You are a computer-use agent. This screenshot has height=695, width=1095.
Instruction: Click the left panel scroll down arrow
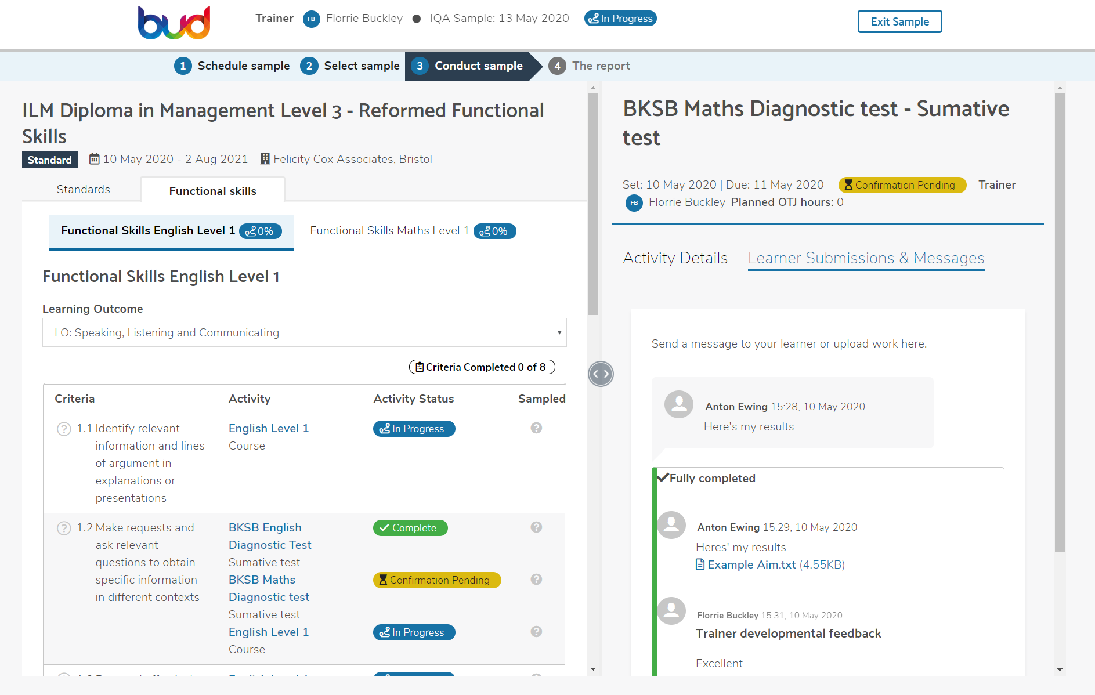coord(593,669)
